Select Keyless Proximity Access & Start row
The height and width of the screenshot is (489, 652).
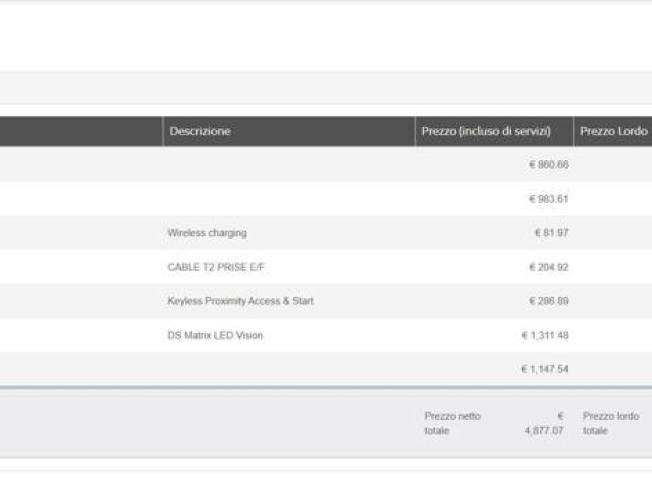pos(240,301)
